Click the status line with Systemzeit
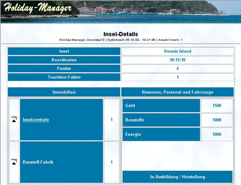Screen dimensions: 241x185 [x=121, y=40]
